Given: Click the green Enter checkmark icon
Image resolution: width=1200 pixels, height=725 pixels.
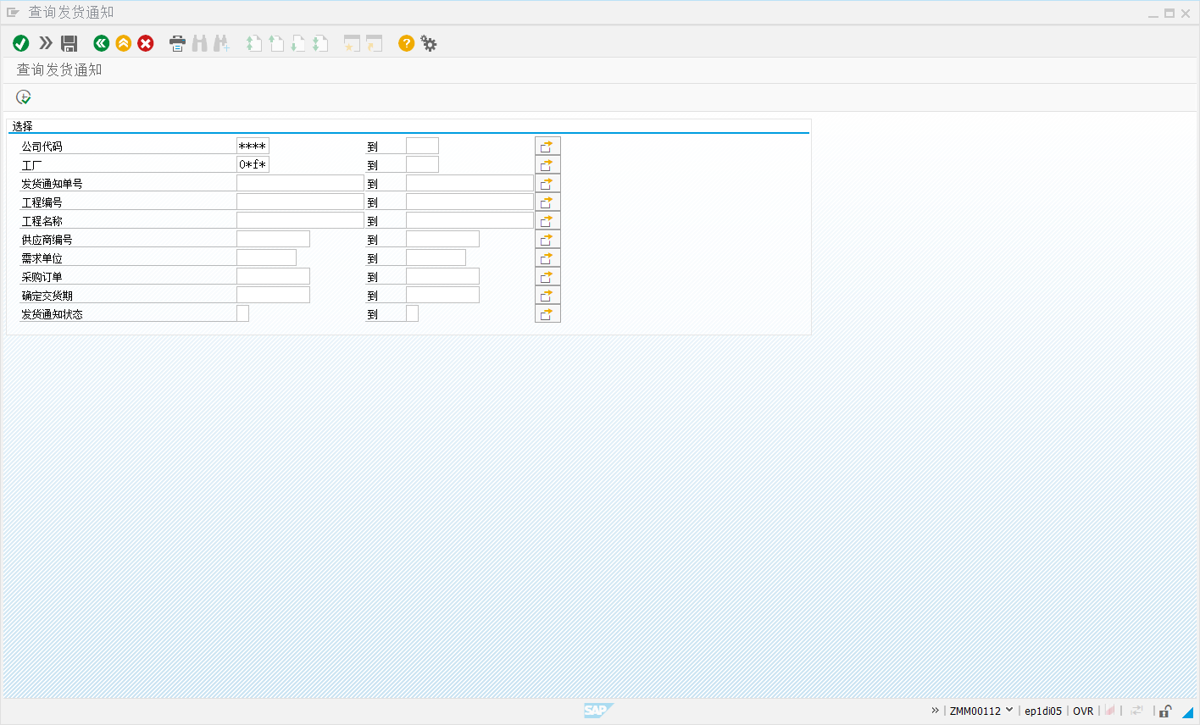Looking at the screenshot, I should [21, 43].
